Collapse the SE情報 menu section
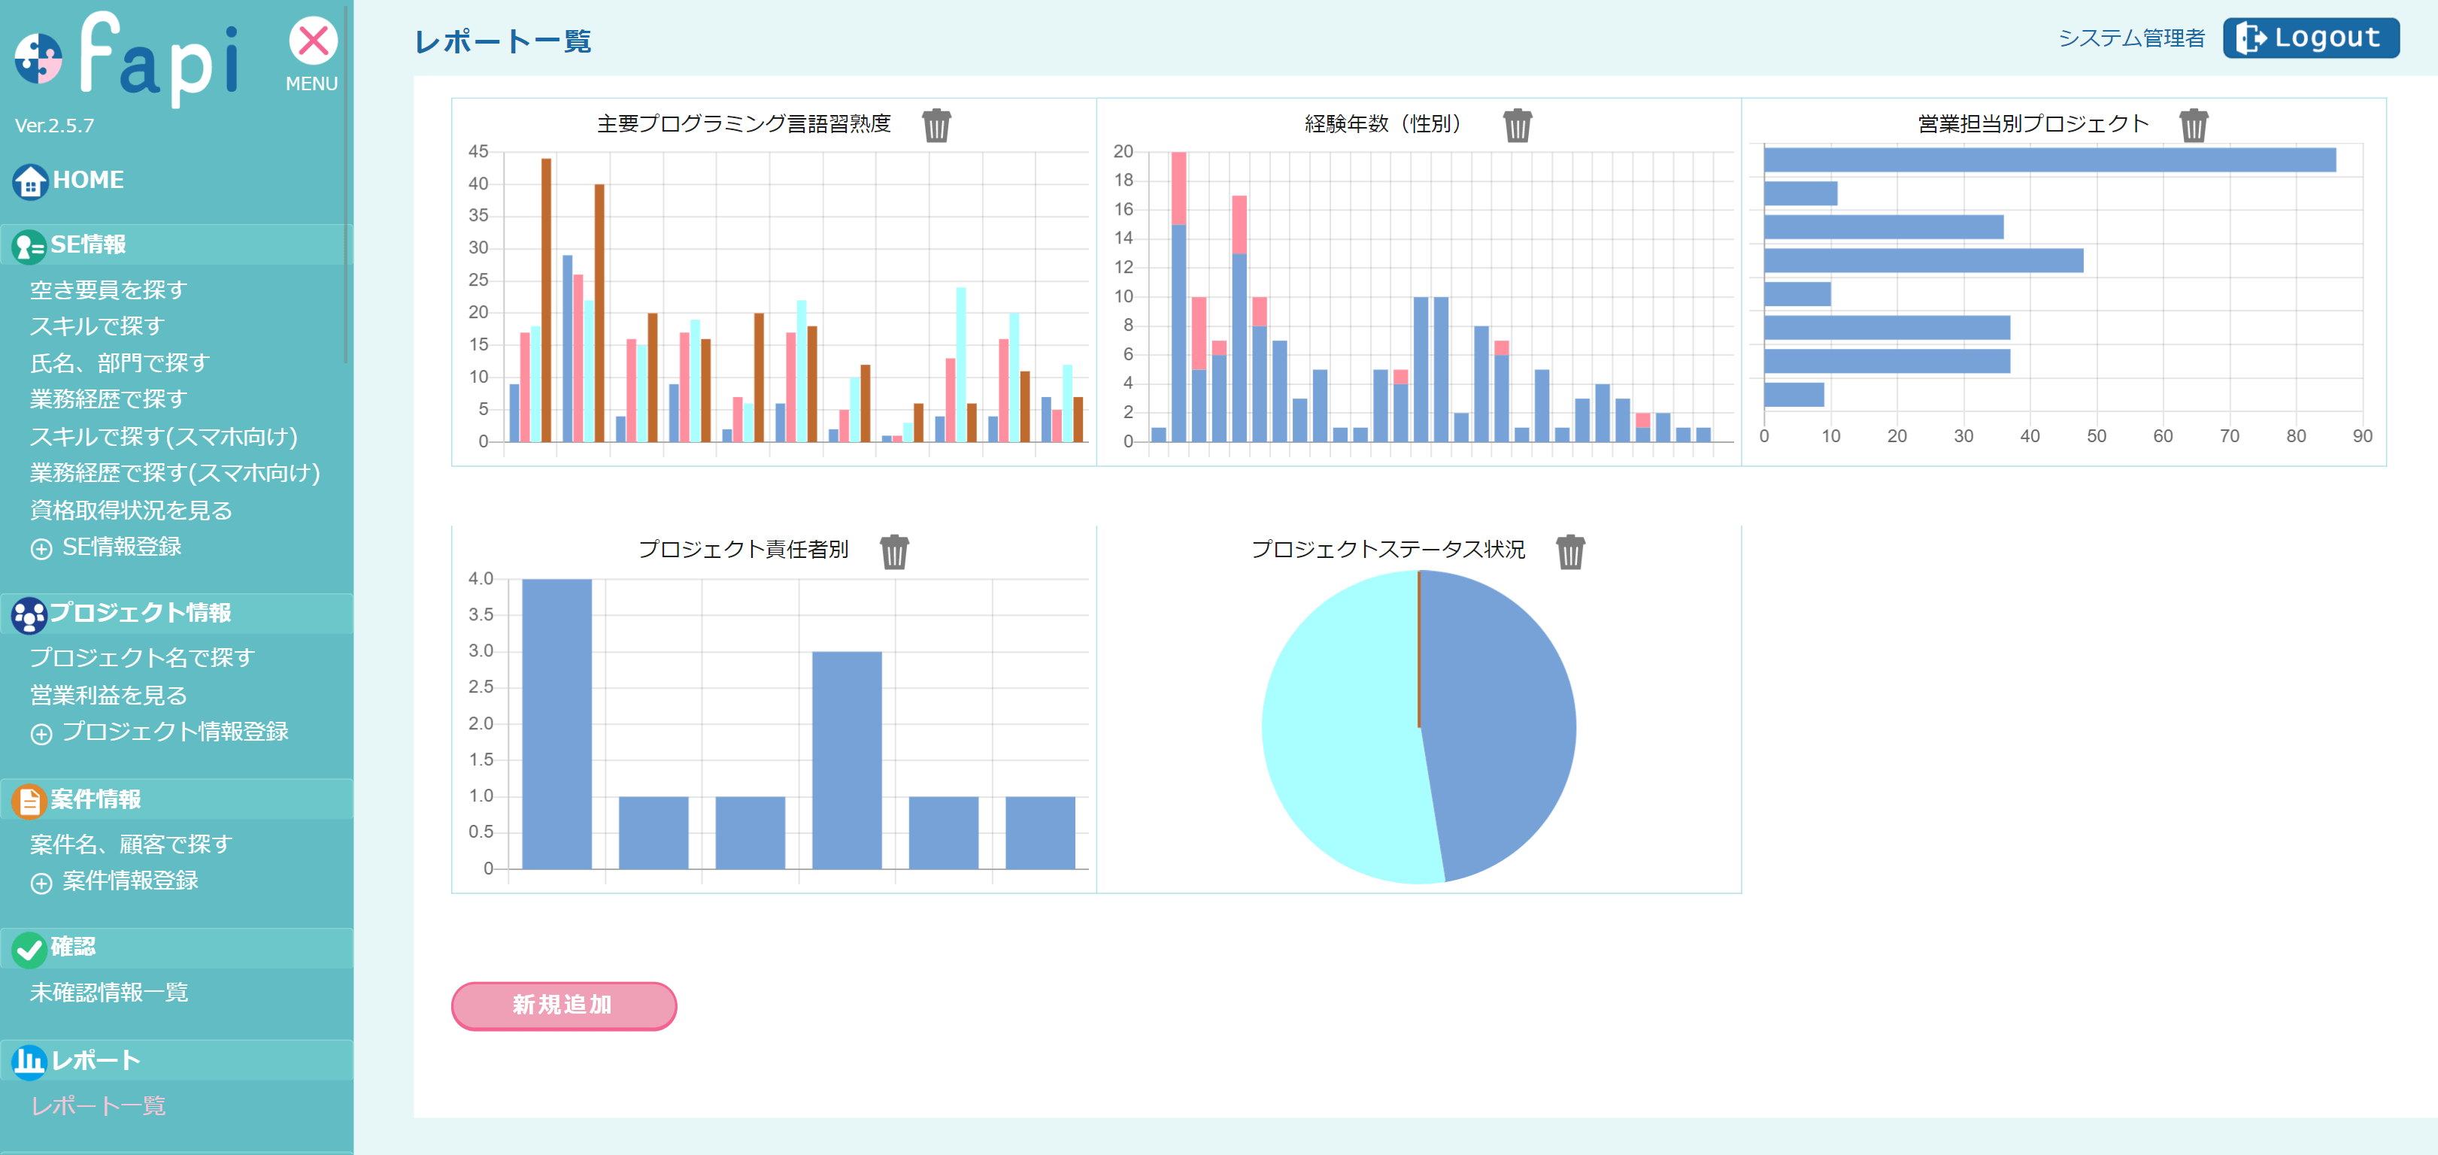The image size is (2438, 1155). [87, 245]
